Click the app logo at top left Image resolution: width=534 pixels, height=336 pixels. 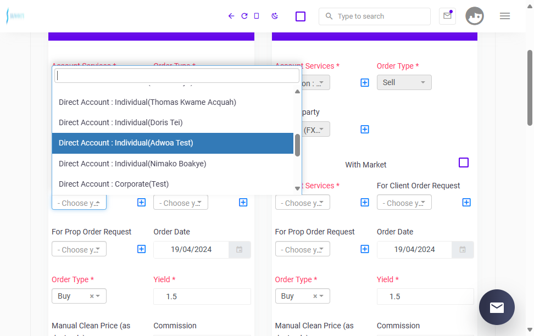[15, 16]
